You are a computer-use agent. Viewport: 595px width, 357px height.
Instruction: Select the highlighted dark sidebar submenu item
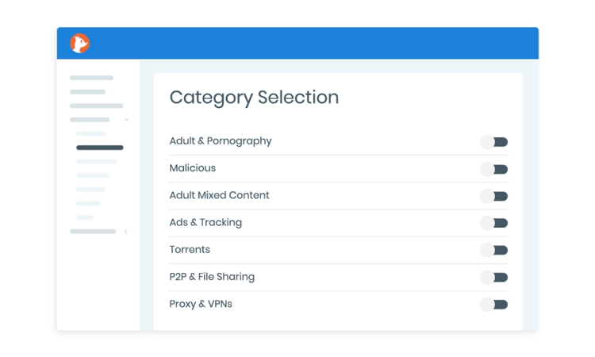tap(100, 148)
